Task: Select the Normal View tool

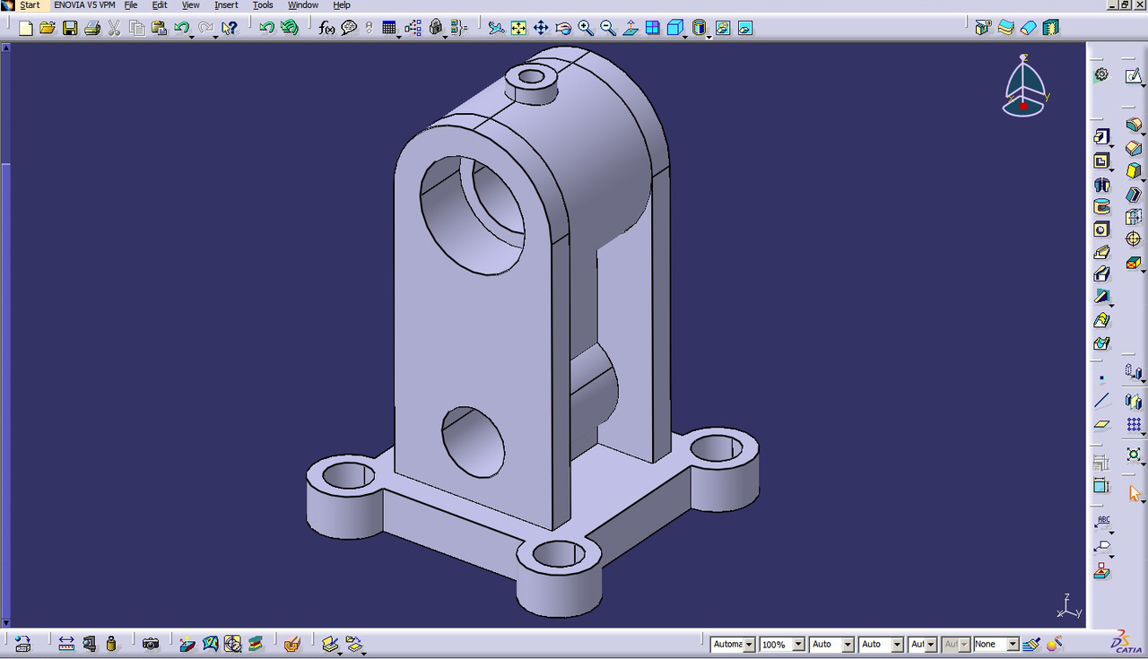Action: (631, 28)
